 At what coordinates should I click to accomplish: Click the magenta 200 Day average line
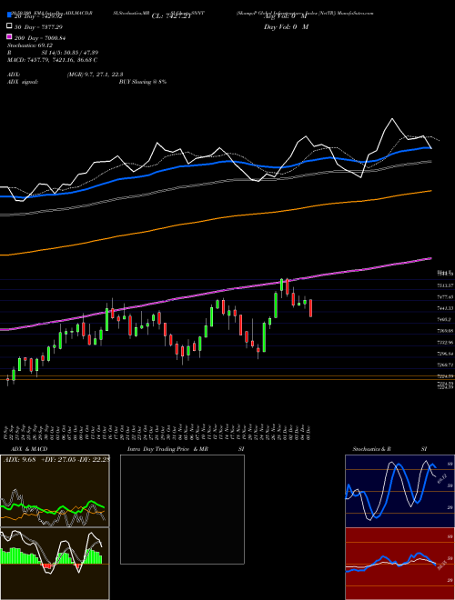pyautogui.click(x=216, y=294)
